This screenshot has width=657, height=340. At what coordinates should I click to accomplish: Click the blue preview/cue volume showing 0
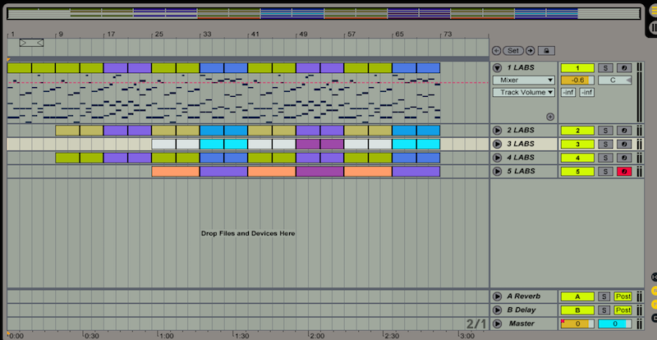pos(614,324)
